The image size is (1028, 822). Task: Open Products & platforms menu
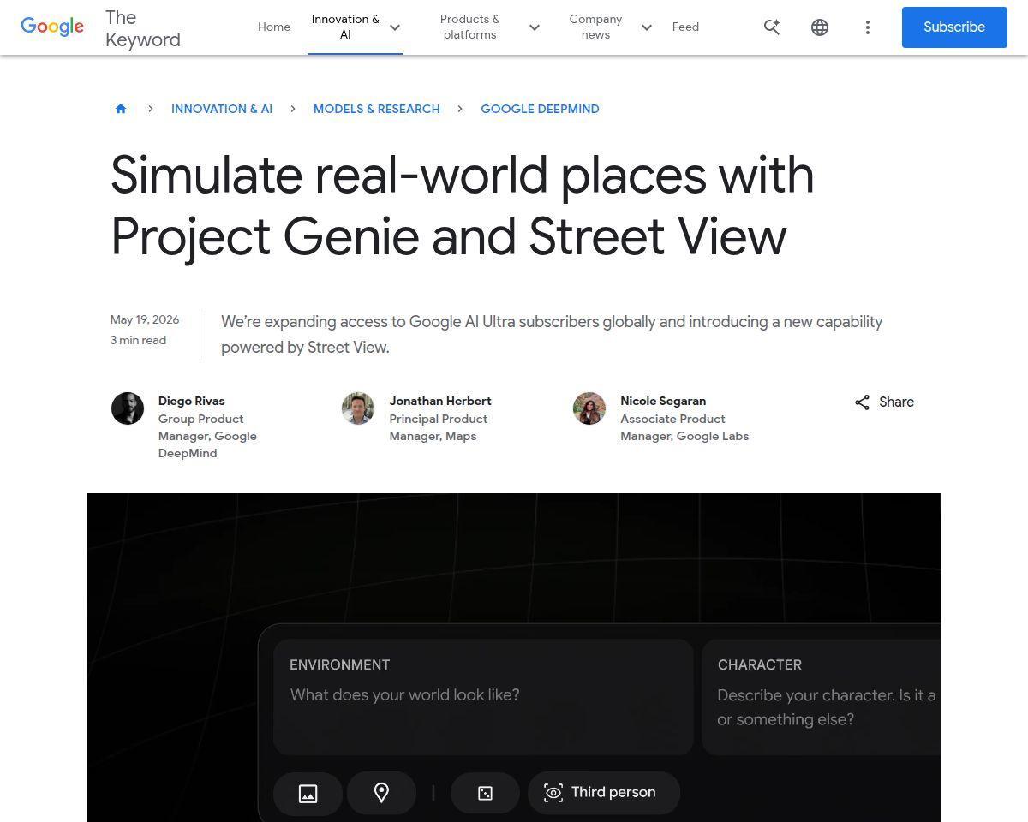(x=469, y=27)
